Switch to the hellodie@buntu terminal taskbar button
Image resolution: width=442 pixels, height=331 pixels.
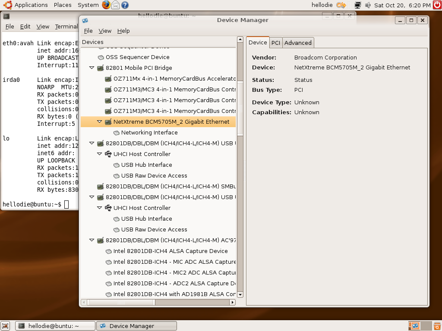[x=55, y=326]
